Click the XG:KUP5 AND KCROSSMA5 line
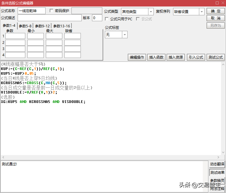226x193 pixels. tap(43, 102)
